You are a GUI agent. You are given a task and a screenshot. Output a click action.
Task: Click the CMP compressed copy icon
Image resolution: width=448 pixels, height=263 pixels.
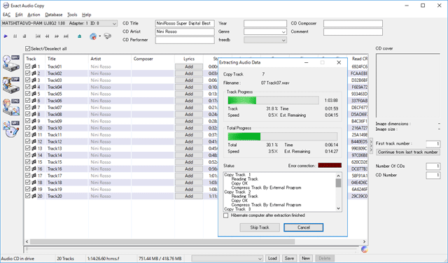11,85
